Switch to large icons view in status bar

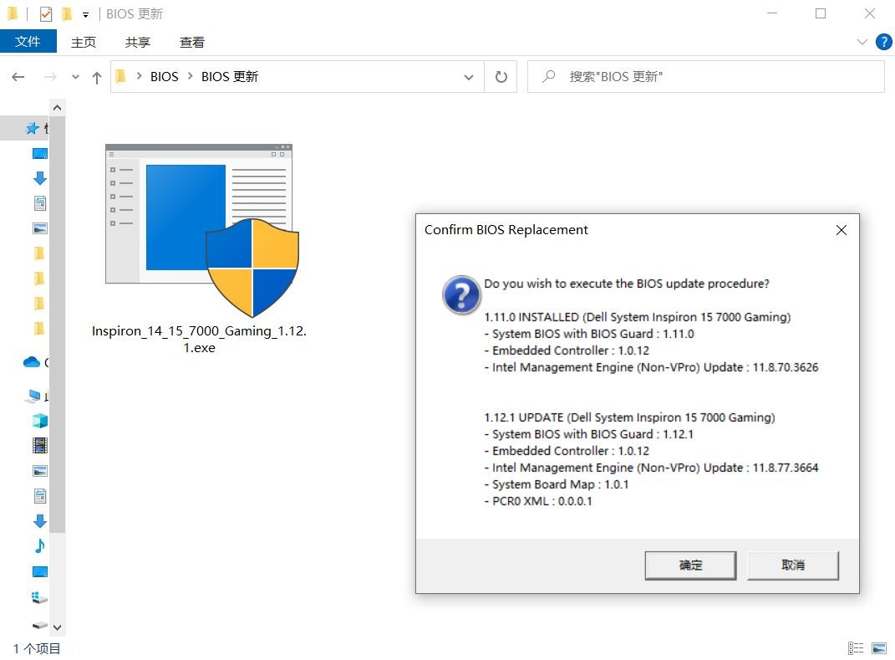(878, 647)
